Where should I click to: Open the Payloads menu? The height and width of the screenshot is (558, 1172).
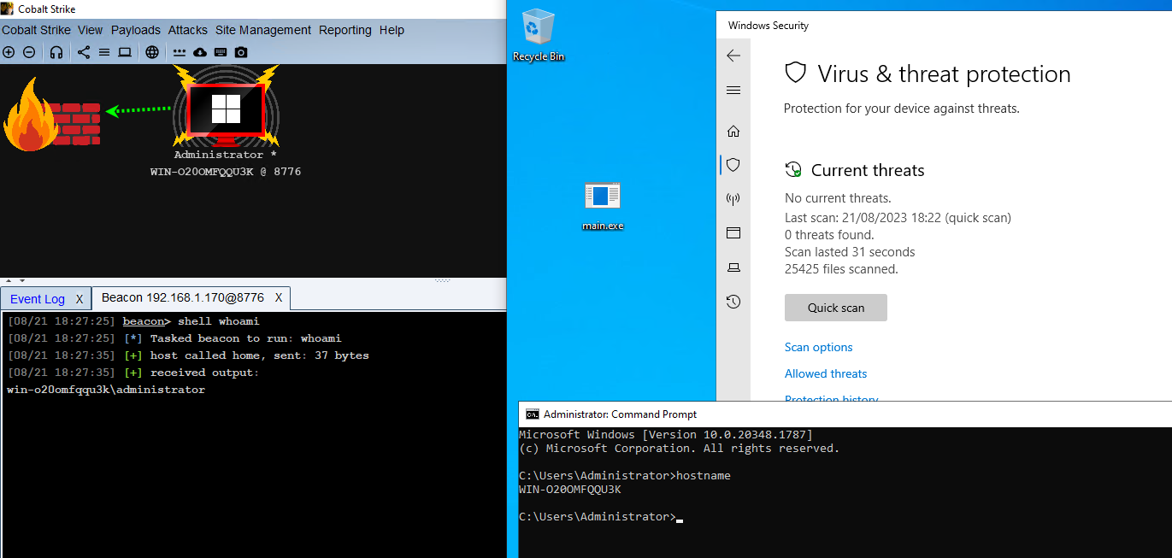[x=135, y=30]
